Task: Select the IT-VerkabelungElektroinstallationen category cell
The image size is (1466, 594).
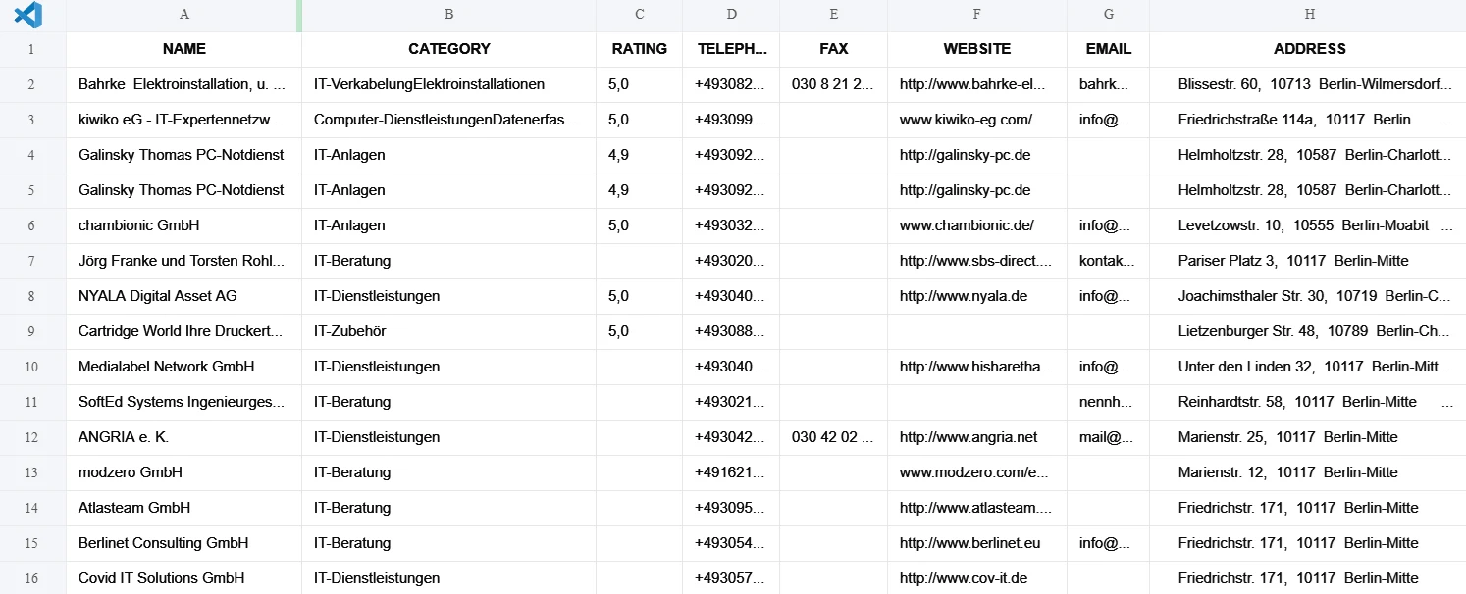Action: 449,84
